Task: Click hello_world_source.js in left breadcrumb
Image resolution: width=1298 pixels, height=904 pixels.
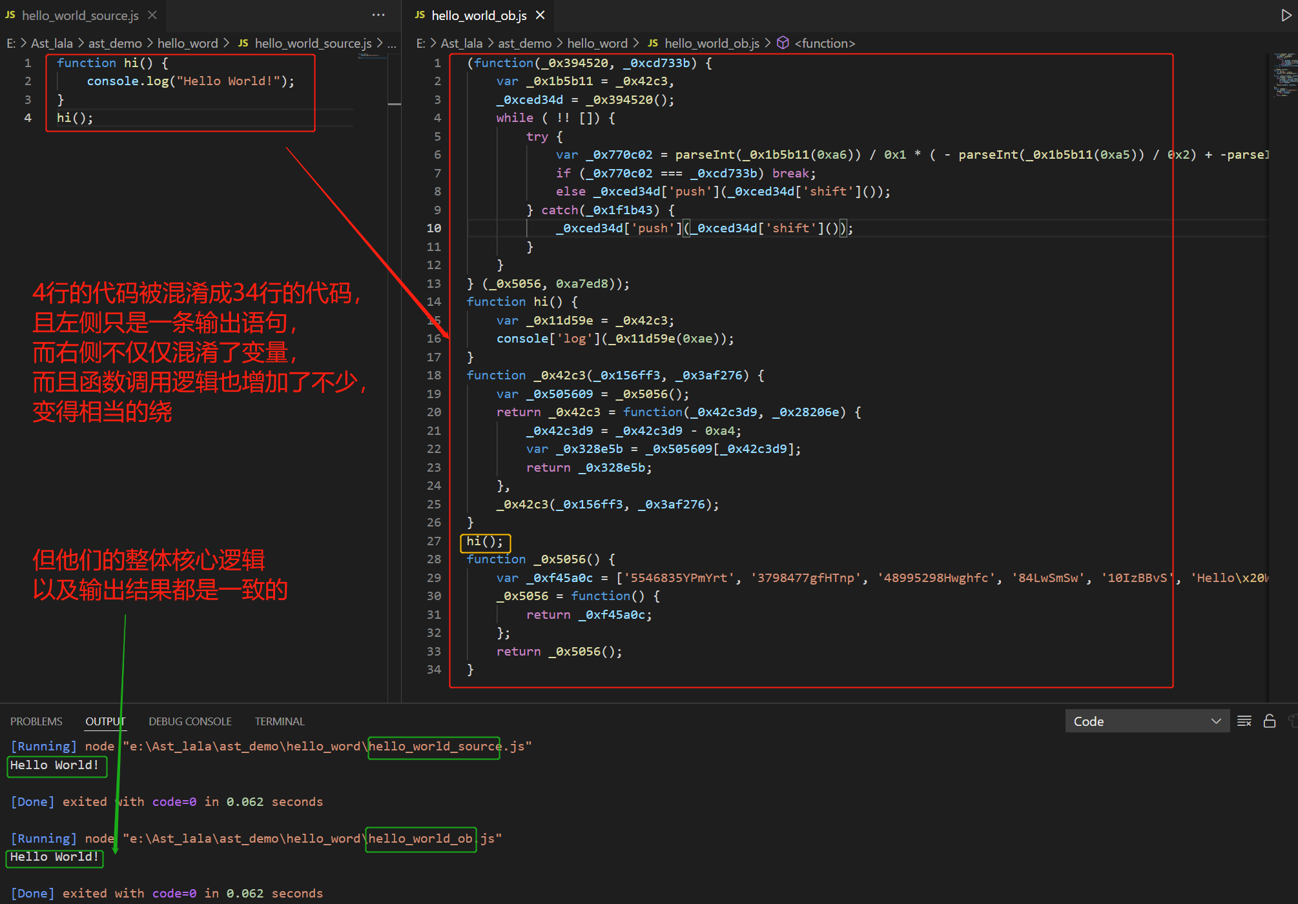Action: coord(313,43)
